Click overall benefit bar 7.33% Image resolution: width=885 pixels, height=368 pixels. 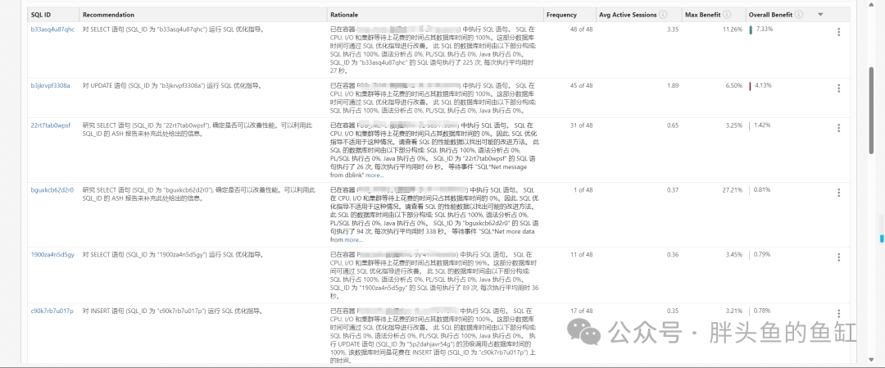(751, 30)
